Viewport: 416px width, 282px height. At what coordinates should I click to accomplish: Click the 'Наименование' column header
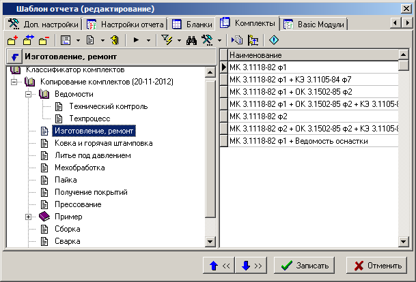311,54
